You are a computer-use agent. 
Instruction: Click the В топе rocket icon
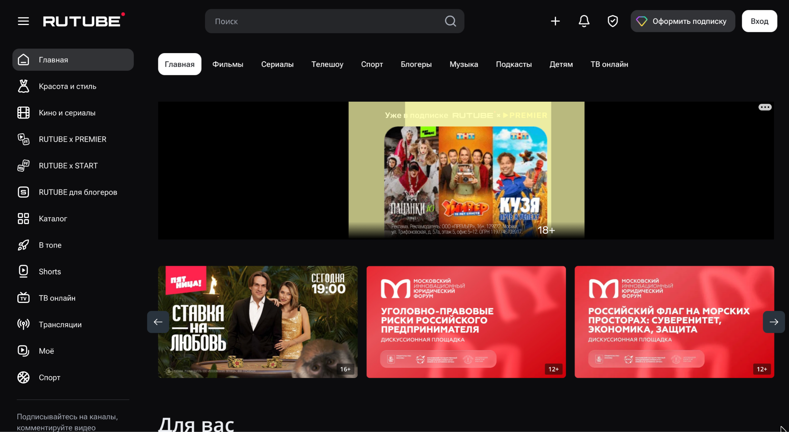click(24, 245)
